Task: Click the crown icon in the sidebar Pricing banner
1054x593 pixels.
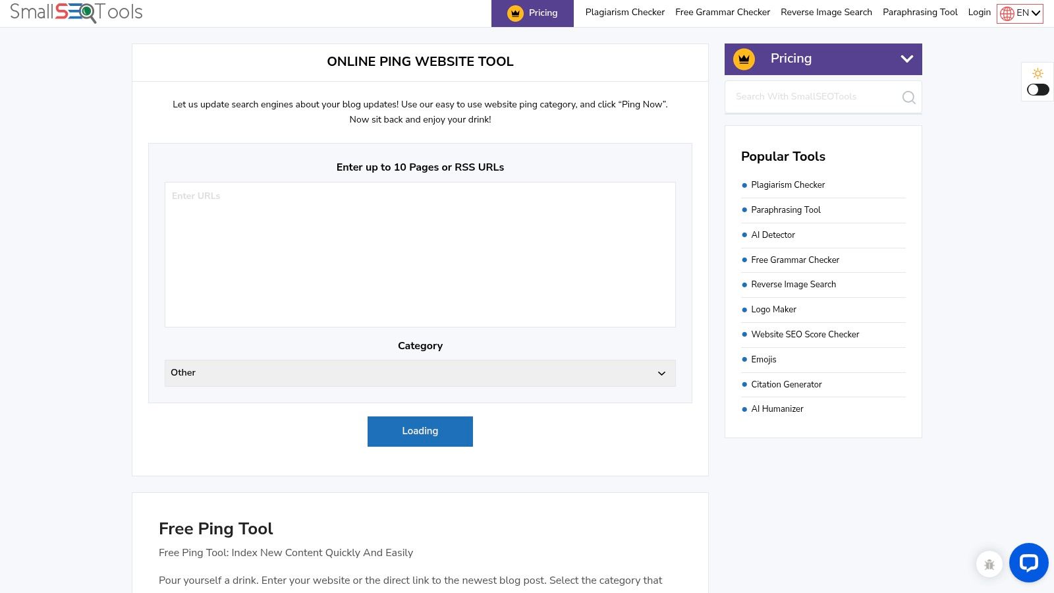Action: [x=743, y=58]
